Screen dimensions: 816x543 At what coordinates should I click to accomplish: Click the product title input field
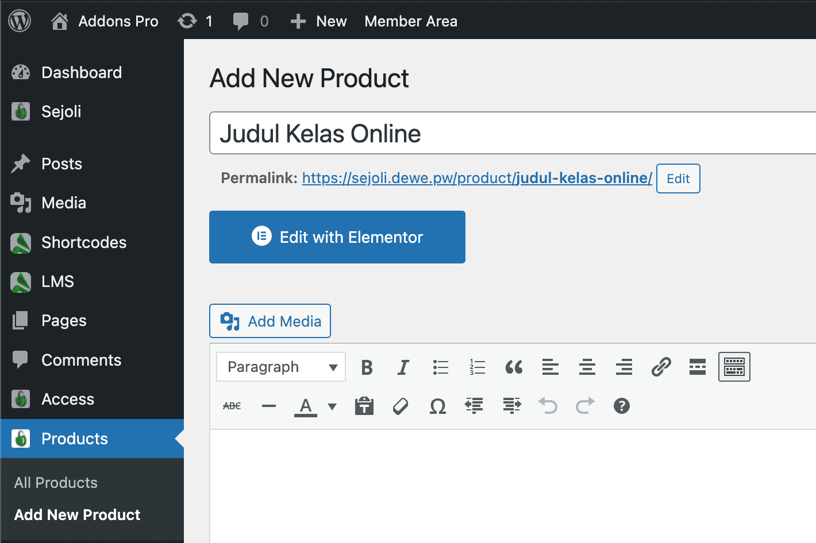(x=511, y=134)
